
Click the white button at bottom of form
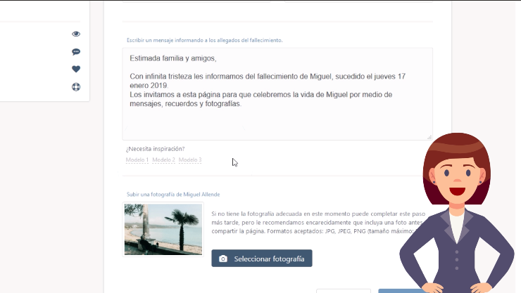pos(343,290)
